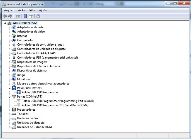
Task: Open the Ação menu
Action: 21,10
